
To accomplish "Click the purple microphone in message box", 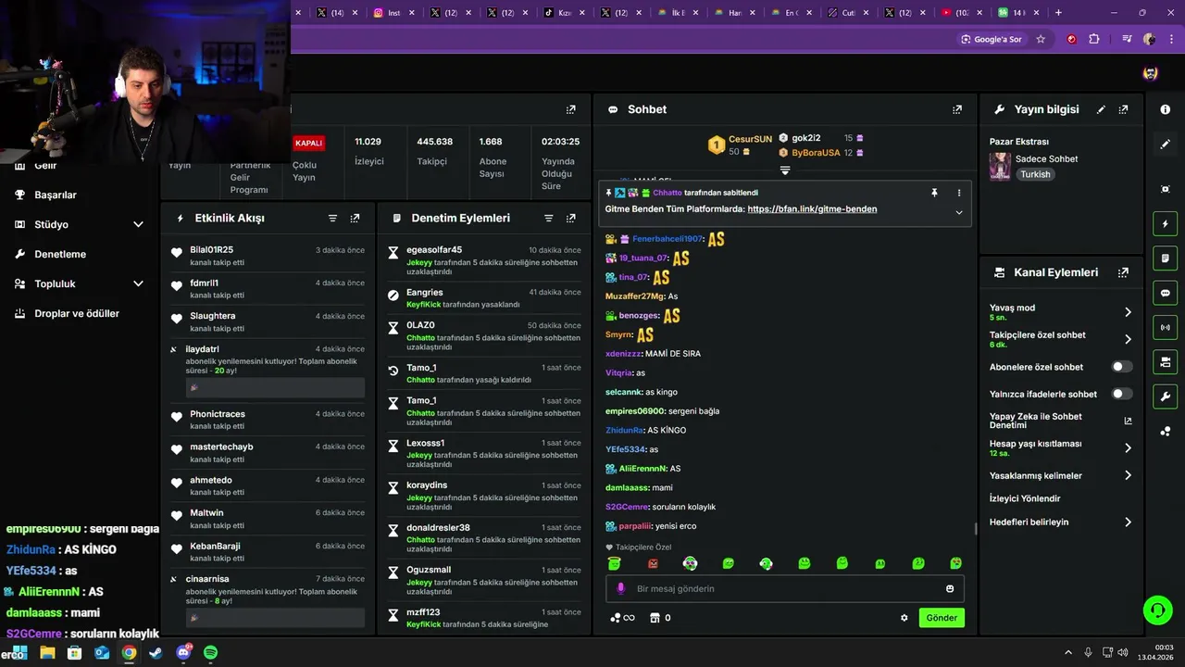I will tap(620, 589).
